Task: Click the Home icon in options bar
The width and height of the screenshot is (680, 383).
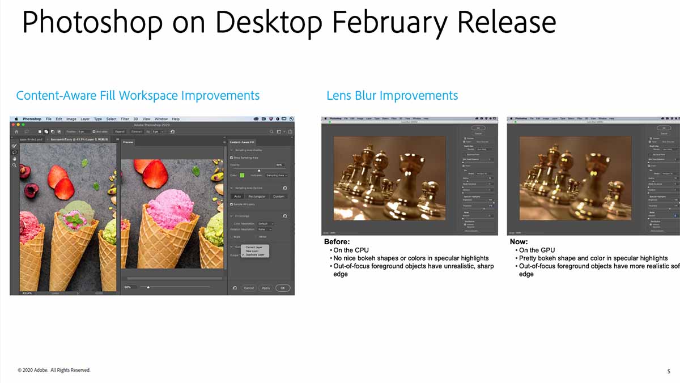Action: click(16, 131)
